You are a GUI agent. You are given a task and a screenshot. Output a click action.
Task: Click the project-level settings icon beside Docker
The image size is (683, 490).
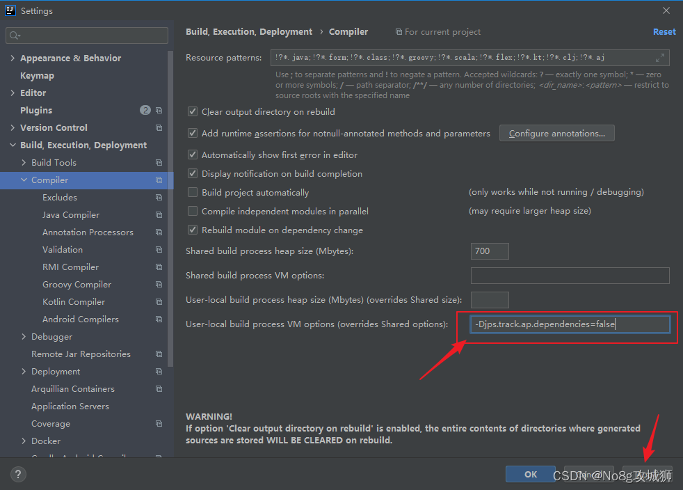[159, 441]
